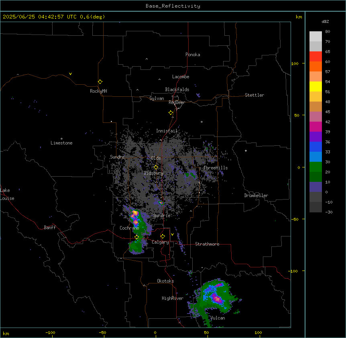Click the Lacombe city label
This screenshot has width=346, height=338.
click(x=181, y=77)
